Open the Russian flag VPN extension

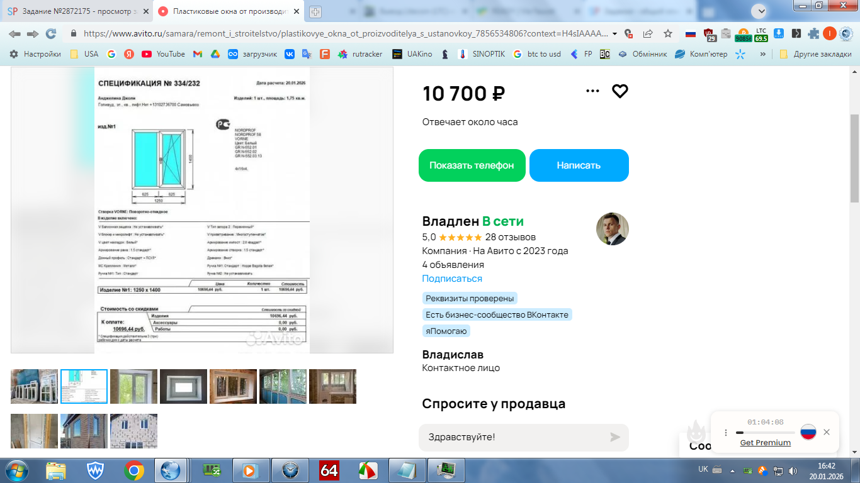tap(691, 33)
